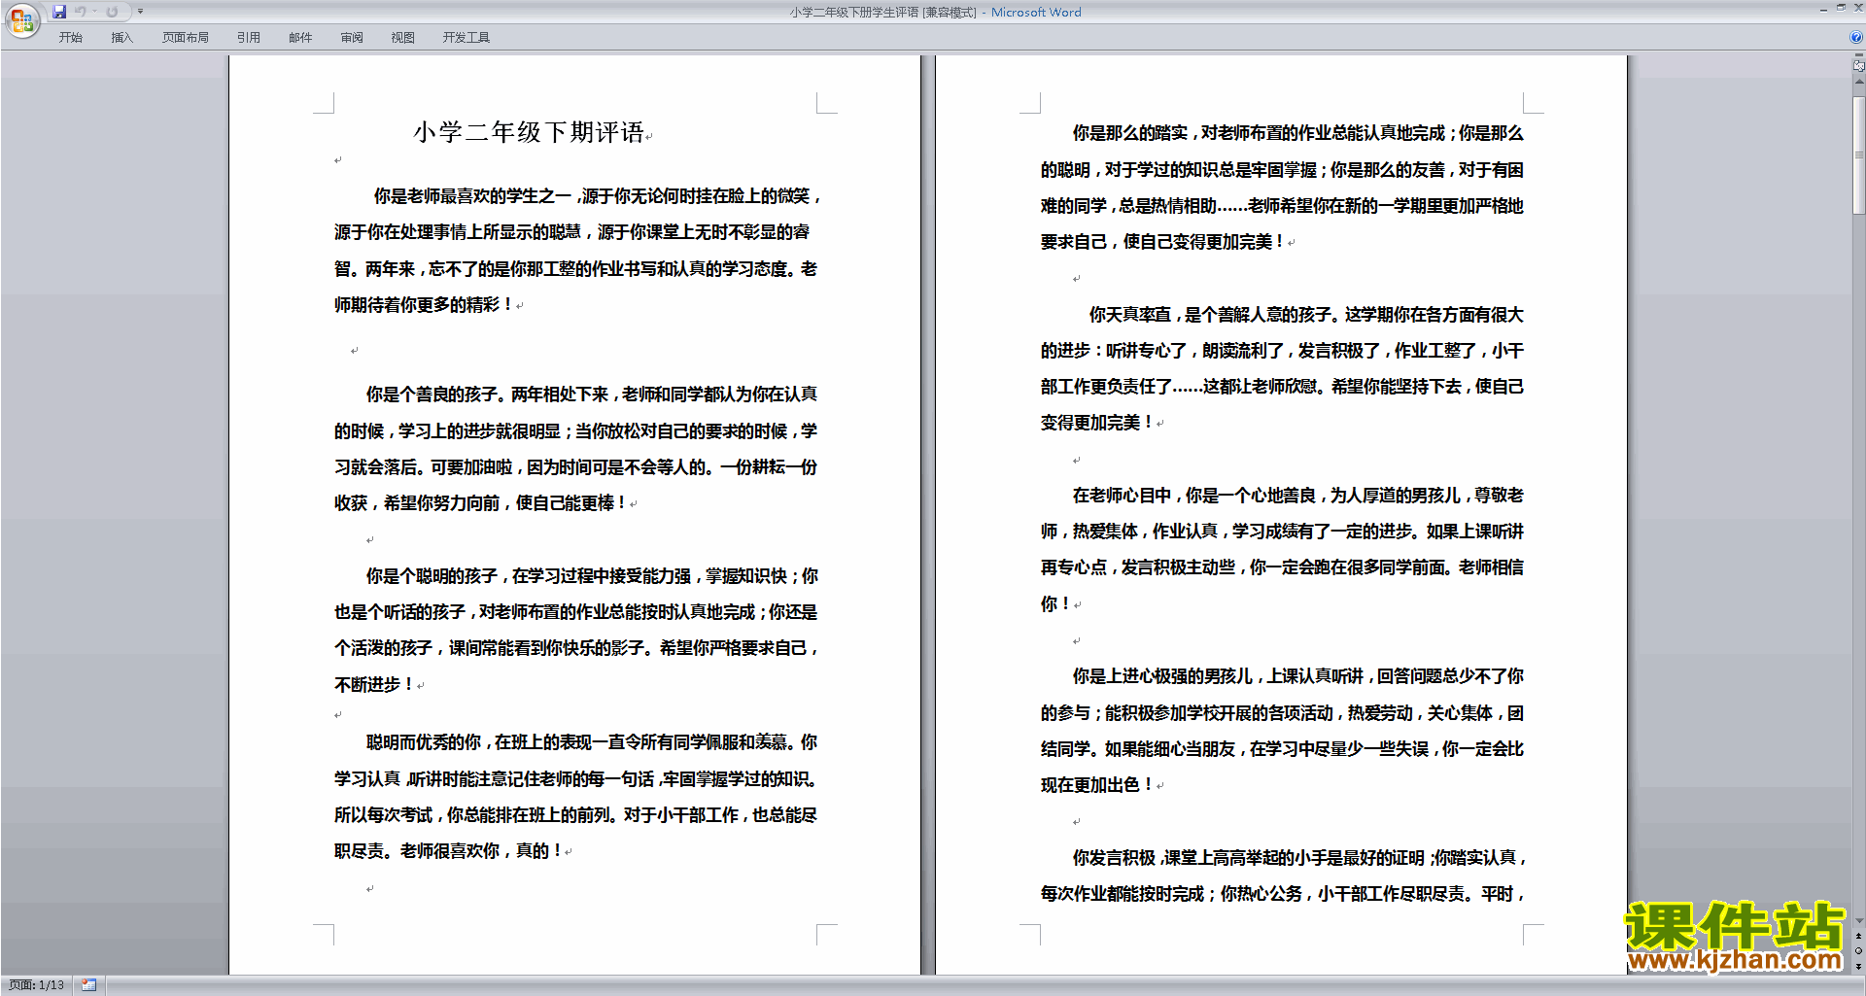The image size is (1866, 996).
Task: Jump to the next page button
Action: [x=1859, y=966]
